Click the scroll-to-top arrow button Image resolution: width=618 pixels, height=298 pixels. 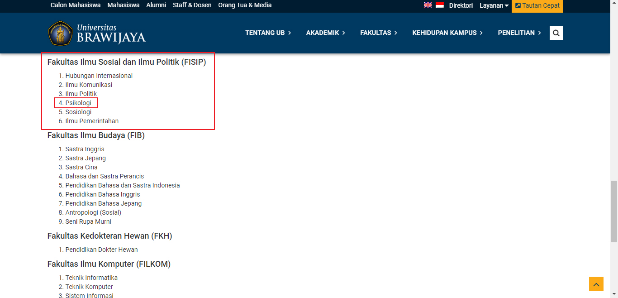(x=596, y=284)
